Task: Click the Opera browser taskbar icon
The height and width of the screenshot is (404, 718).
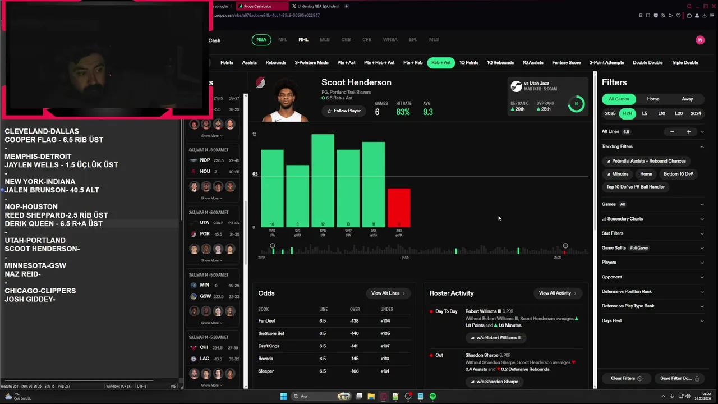Action: coord(384,396)
